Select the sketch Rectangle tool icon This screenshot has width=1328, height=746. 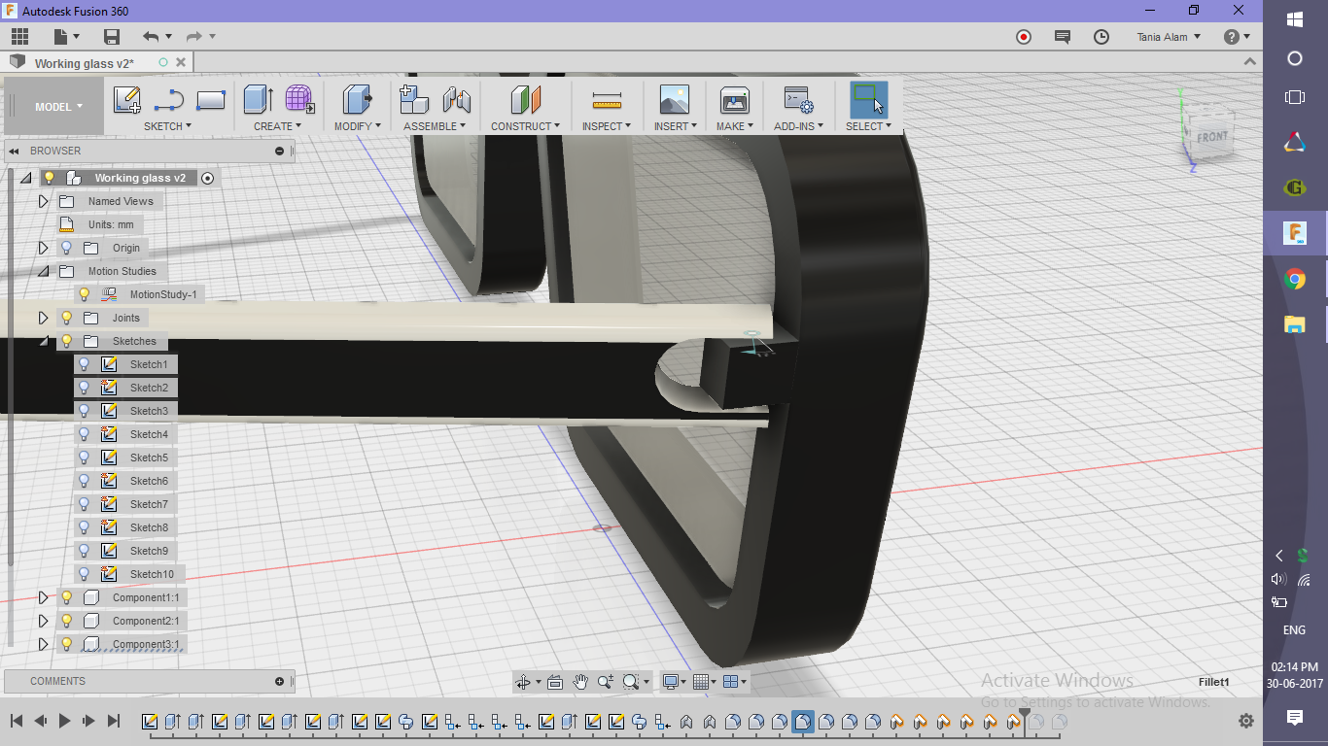[211, 99]
